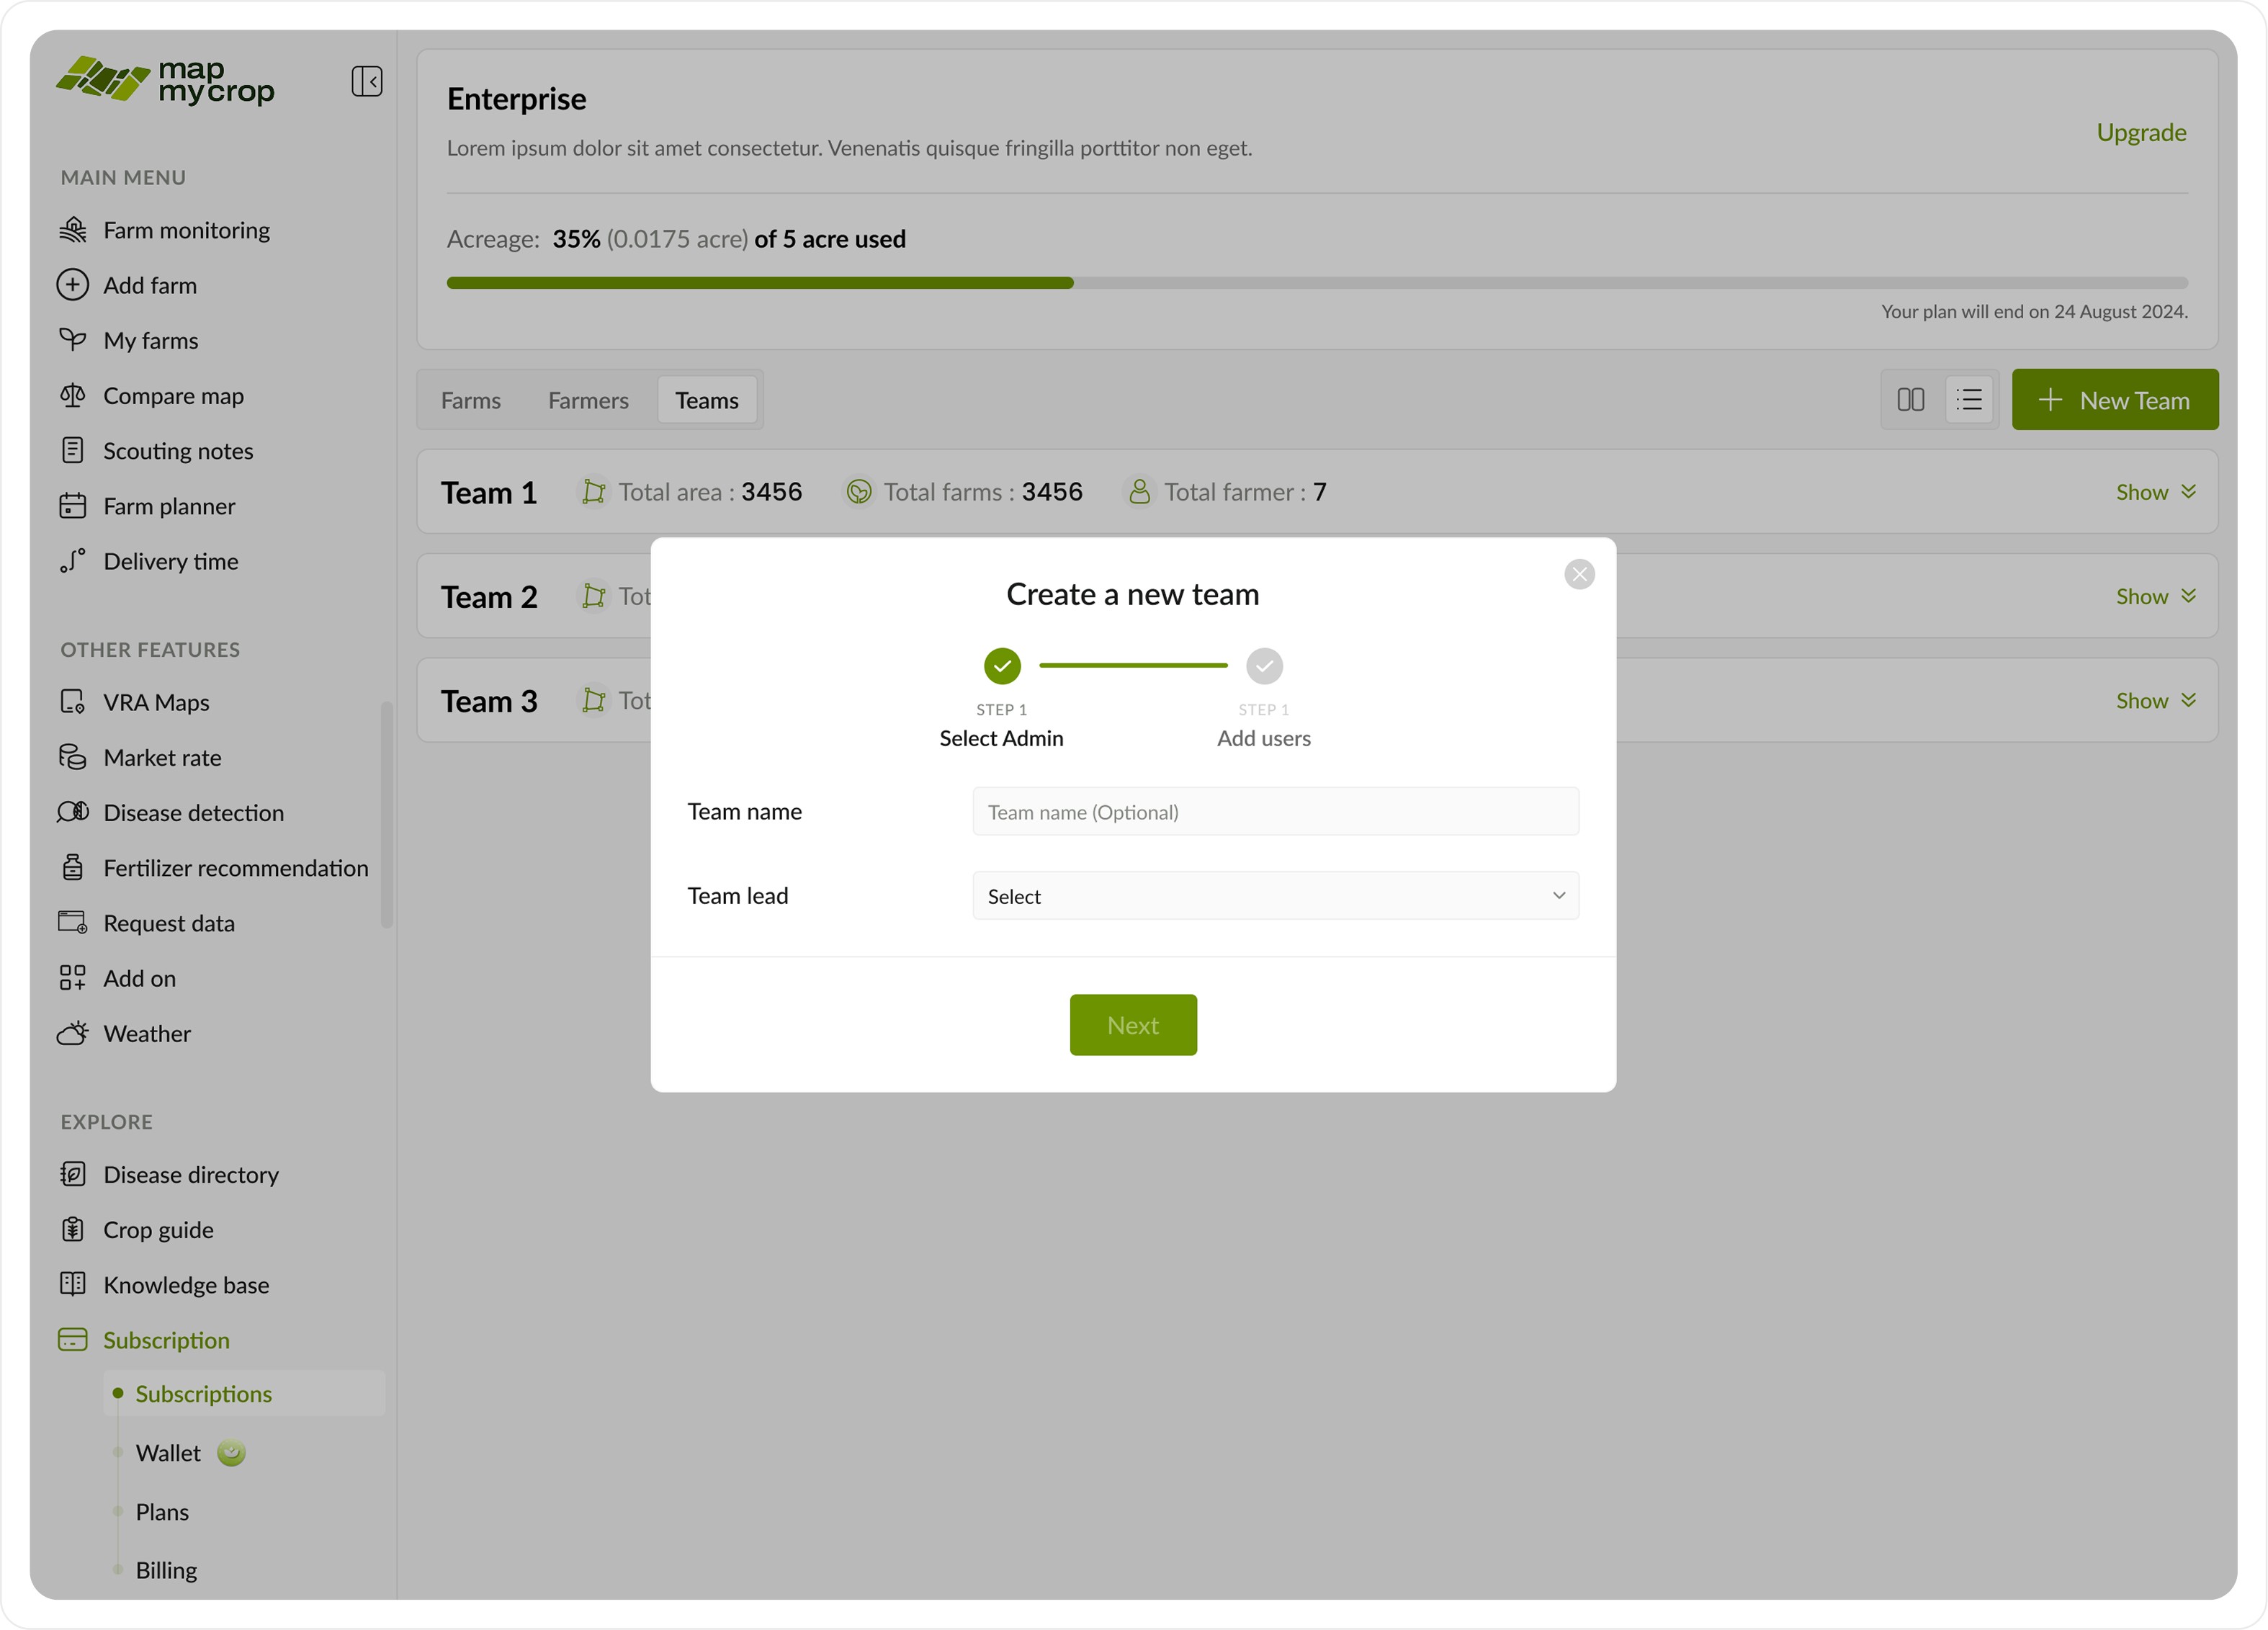Switch to the Farmers tab
Image resolution: width=2268 pixels, height=1630 pixels.
click(588, 401)
